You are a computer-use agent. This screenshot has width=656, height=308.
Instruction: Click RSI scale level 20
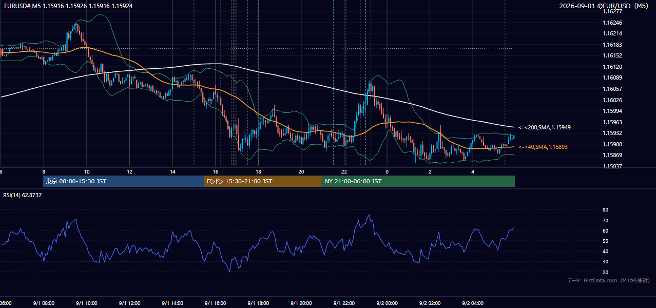click(606, 272)
